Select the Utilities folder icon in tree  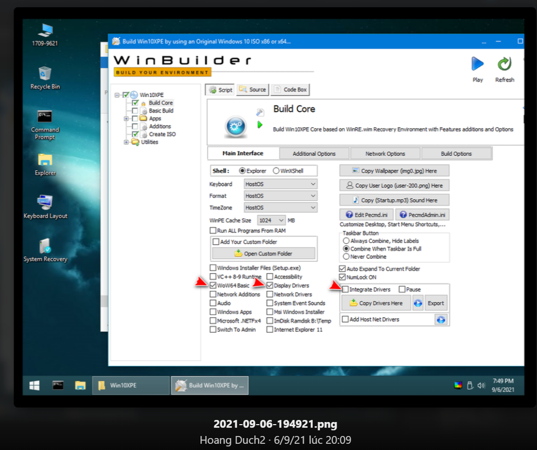coord(136,142)
